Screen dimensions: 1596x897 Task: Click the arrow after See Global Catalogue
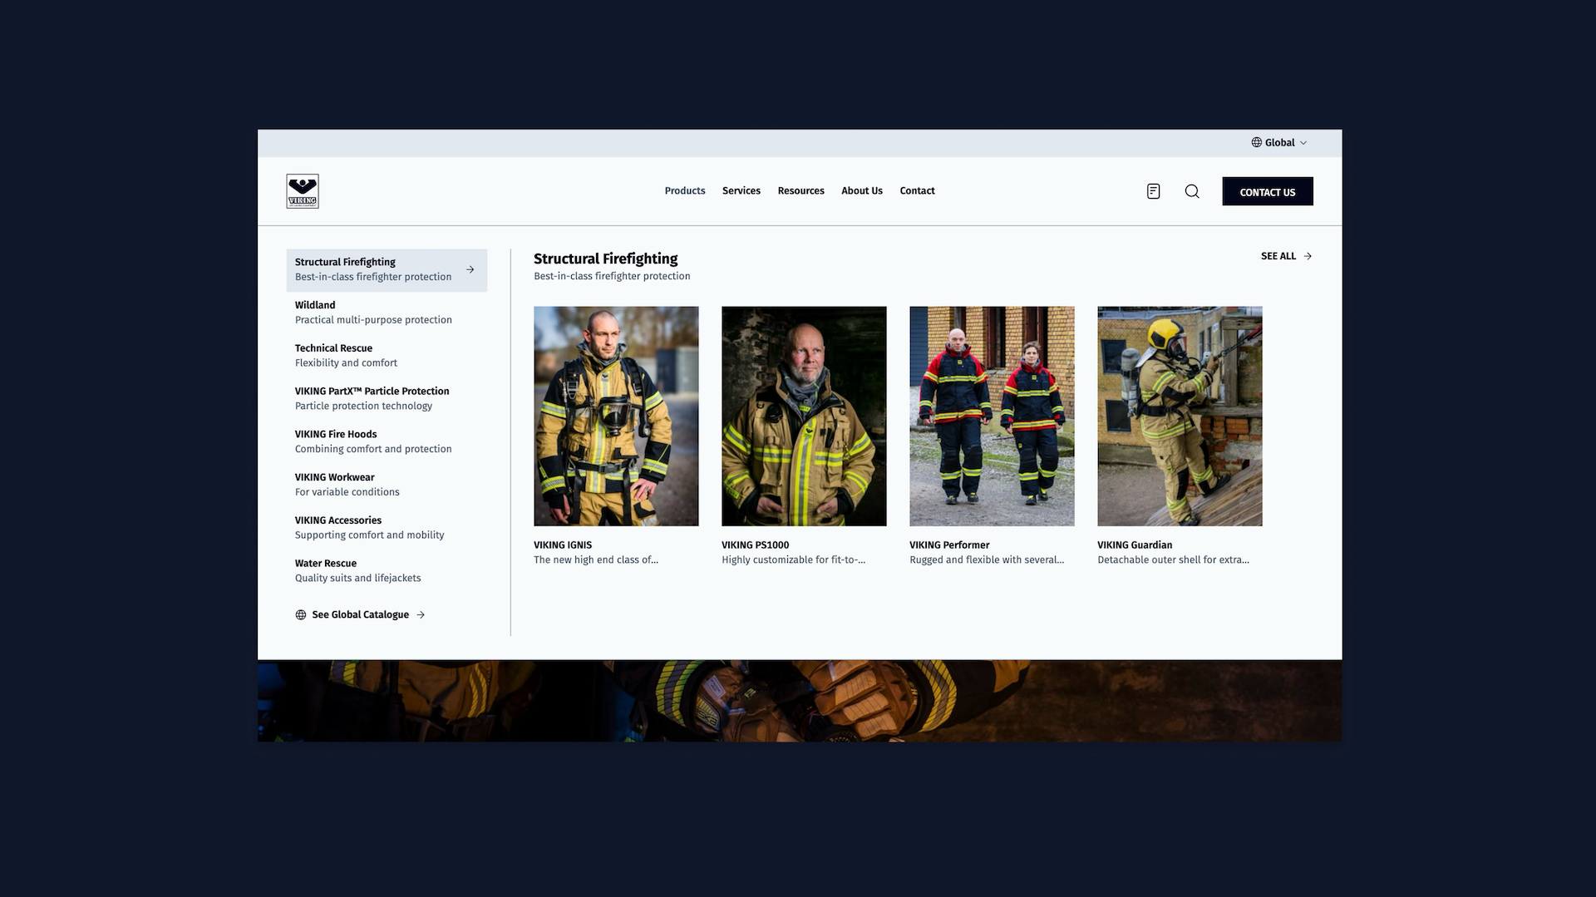[x=421, y=615]
